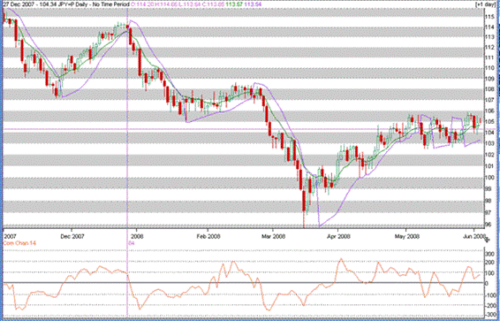Click the 300 level on CCI scale

(489, 254)
